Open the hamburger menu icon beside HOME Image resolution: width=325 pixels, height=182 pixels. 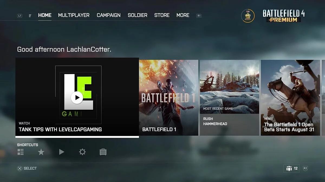click(30, 16)
